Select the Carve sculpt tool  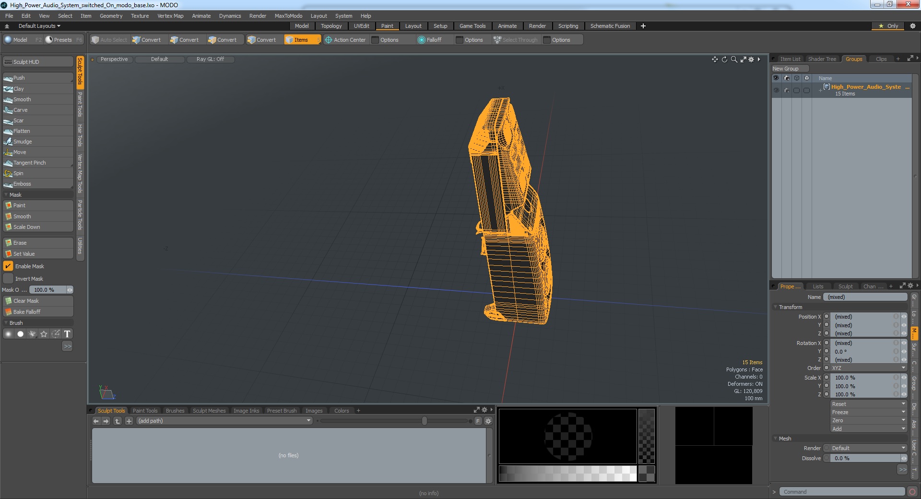click(37, 110)
